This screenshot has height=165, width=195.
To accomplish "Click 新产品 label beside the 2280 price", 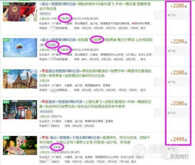I will (172, 15).
